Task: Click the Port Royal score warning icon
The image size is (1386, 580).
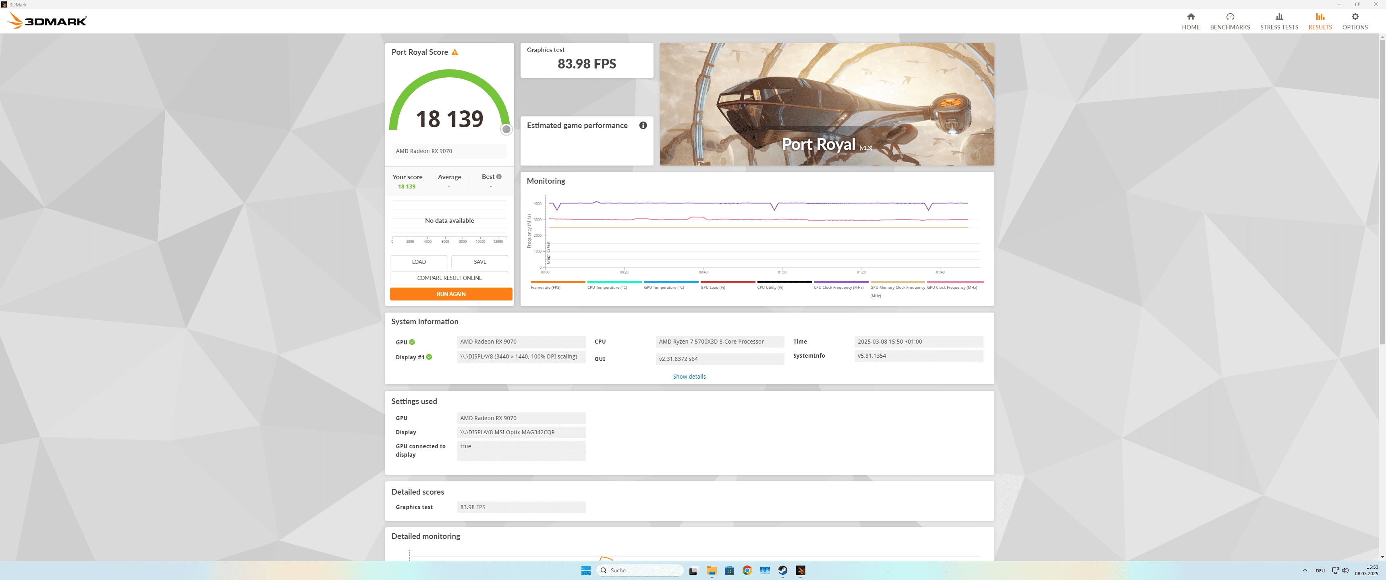Action: pyautogui.click(x=454, y=52)
